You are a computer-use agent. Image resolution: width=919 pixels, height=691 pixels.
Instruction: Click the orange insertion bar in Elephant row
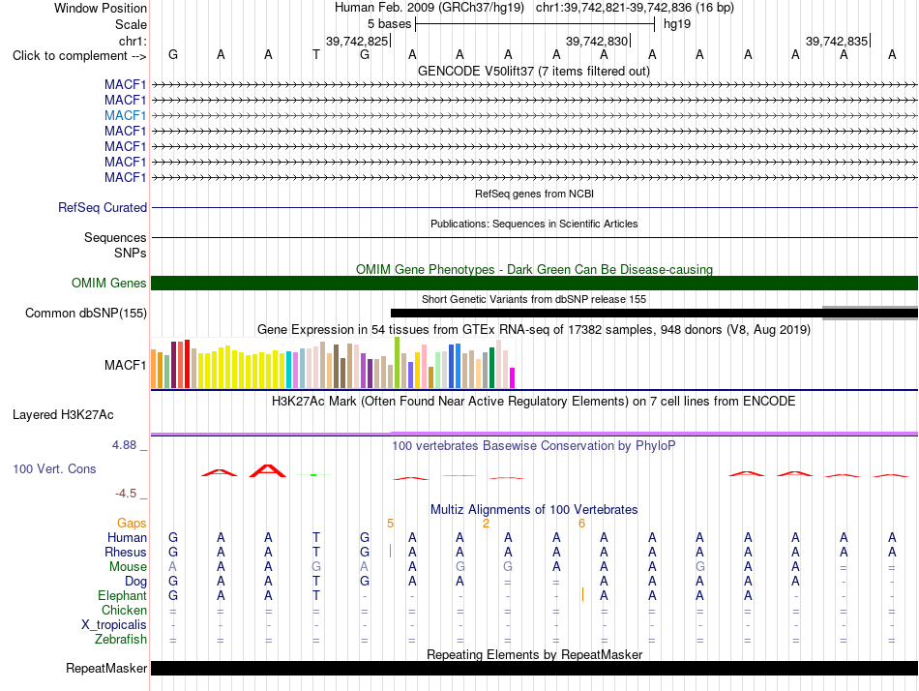[x=582, y=595]
